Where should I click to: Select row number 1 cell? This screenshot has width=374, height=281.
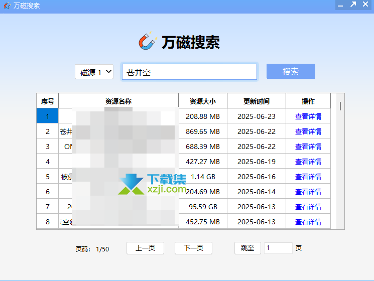(48, 116)
